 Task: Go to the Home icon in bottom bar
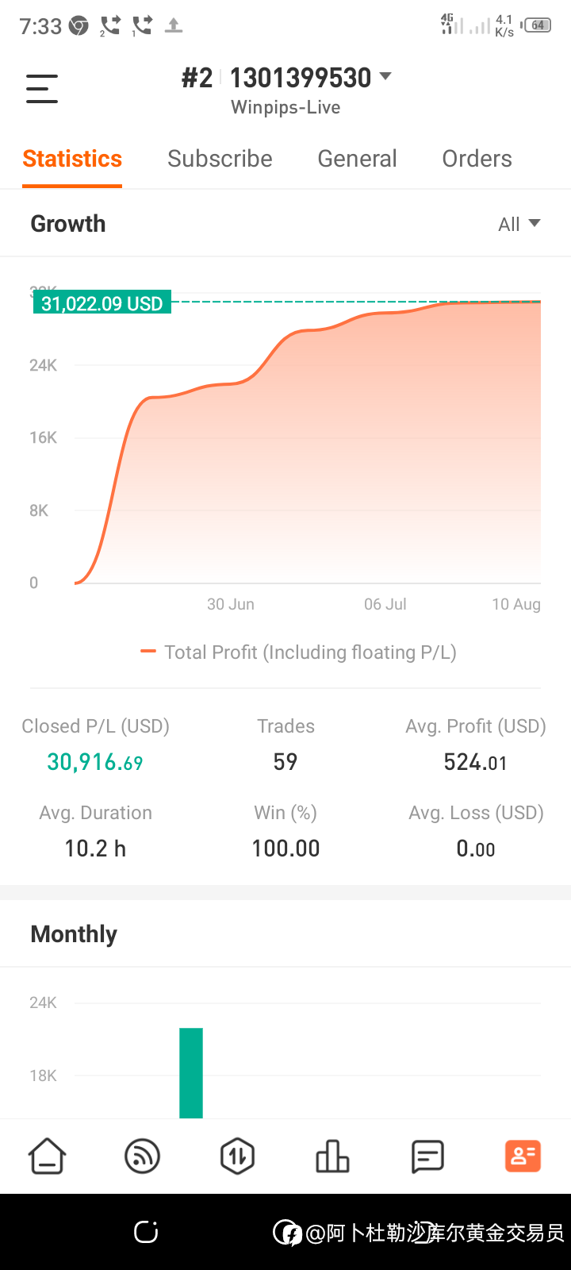[48, 1156]
